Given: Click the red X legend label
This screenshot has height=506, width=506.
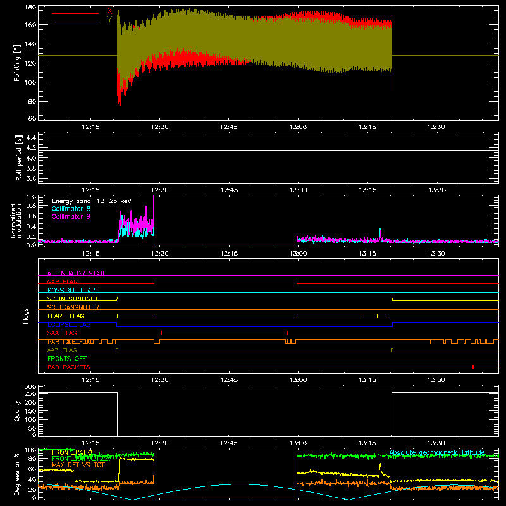Looking at the screenshot, I should click(x=109, y=11).
